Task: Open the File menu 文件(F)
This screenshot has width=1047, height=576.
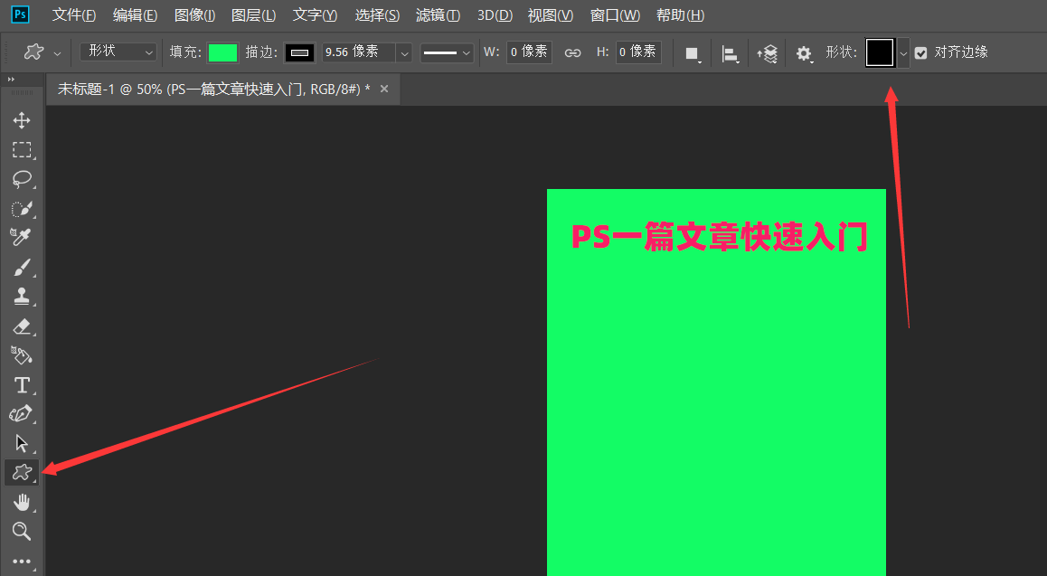Action: tap(74, 14)
